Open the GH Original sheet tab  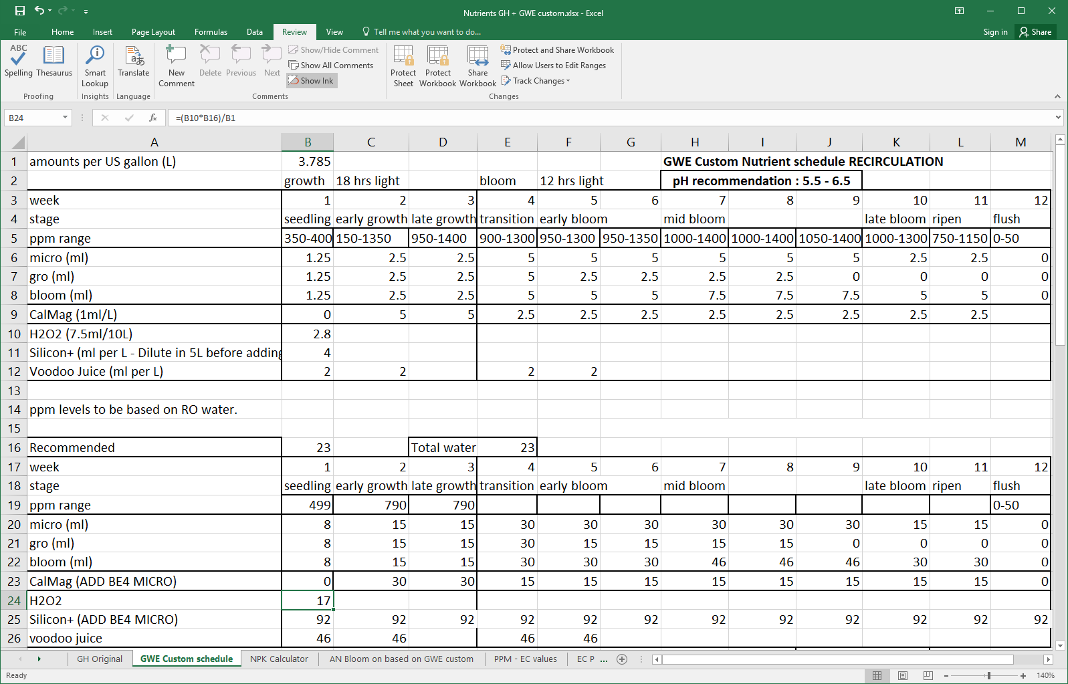click(x=100, y=659)
